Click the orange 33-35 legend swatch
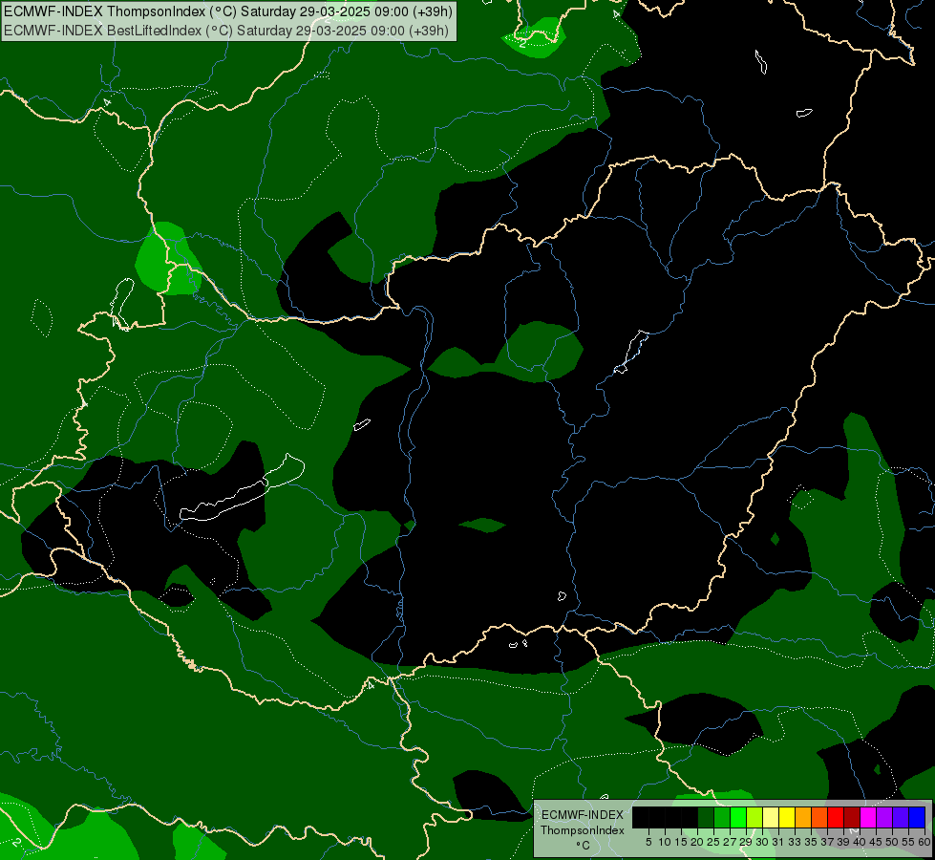This screenshot has height=860, width=935. pyautogui.click(x=803, y=817)
